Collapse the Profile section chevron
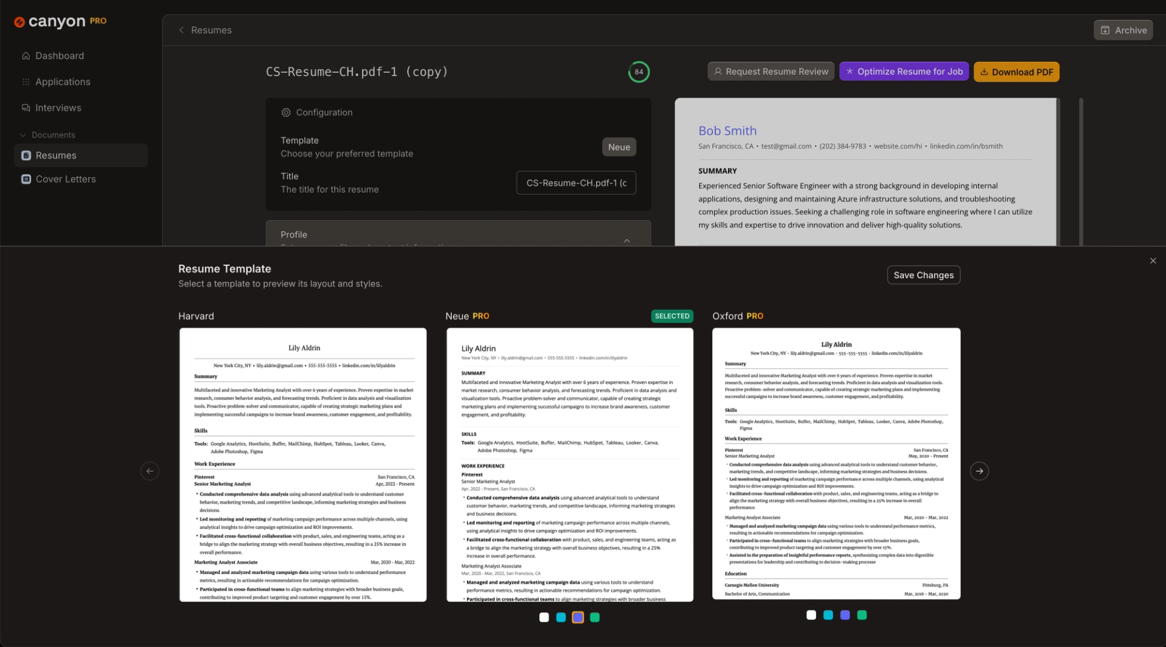The image size is (1166, 647). coord(626,240)
